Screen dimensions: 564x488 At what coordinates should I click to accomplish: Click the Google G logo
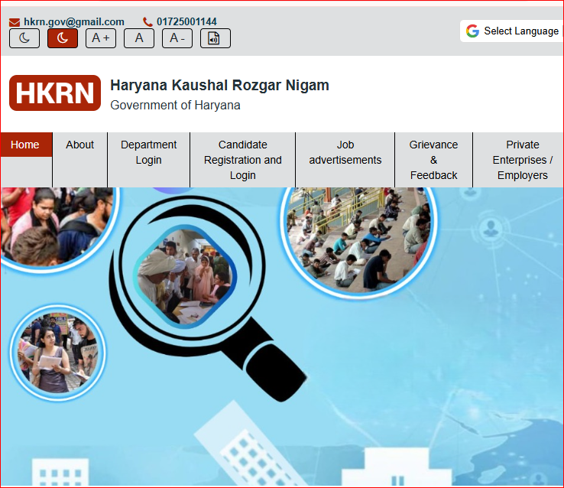point(472,31)
